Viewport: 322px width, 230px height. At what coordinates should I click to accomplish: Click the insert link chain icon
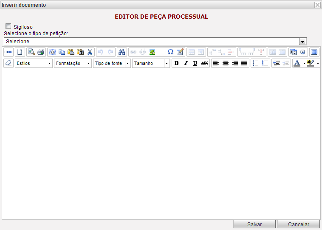(x=133, y=52)
